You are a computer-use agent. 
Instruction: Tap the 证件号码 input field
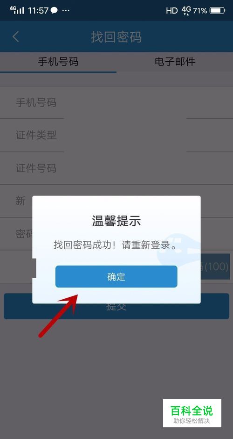tap(116, 168)
